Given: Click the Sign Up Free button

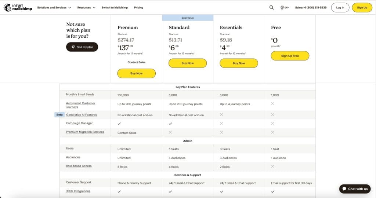Looking at the screenshot, I should pos(290,56).
